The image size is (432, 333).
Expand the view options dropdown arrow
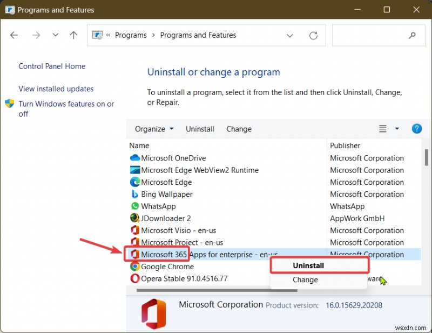pyautogui.click(x=397, y=129)
